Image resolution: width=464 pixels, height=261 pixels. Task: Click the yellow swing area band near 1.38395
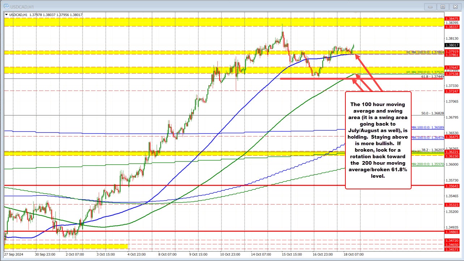click(145, 22)
